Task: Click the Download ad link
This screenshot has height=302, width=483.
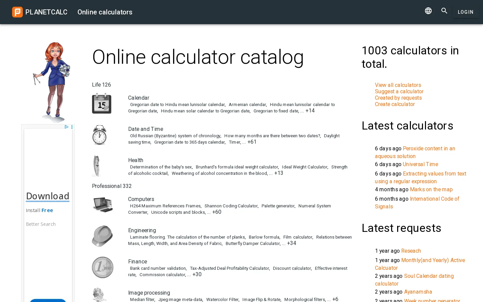Action: 48,196
